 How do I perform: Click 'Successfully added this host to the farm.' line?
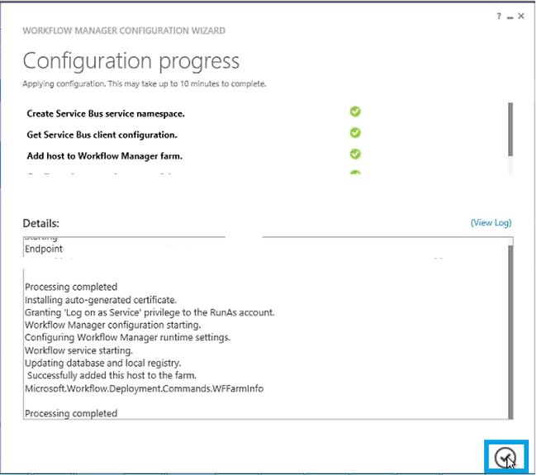click(112, 375)
